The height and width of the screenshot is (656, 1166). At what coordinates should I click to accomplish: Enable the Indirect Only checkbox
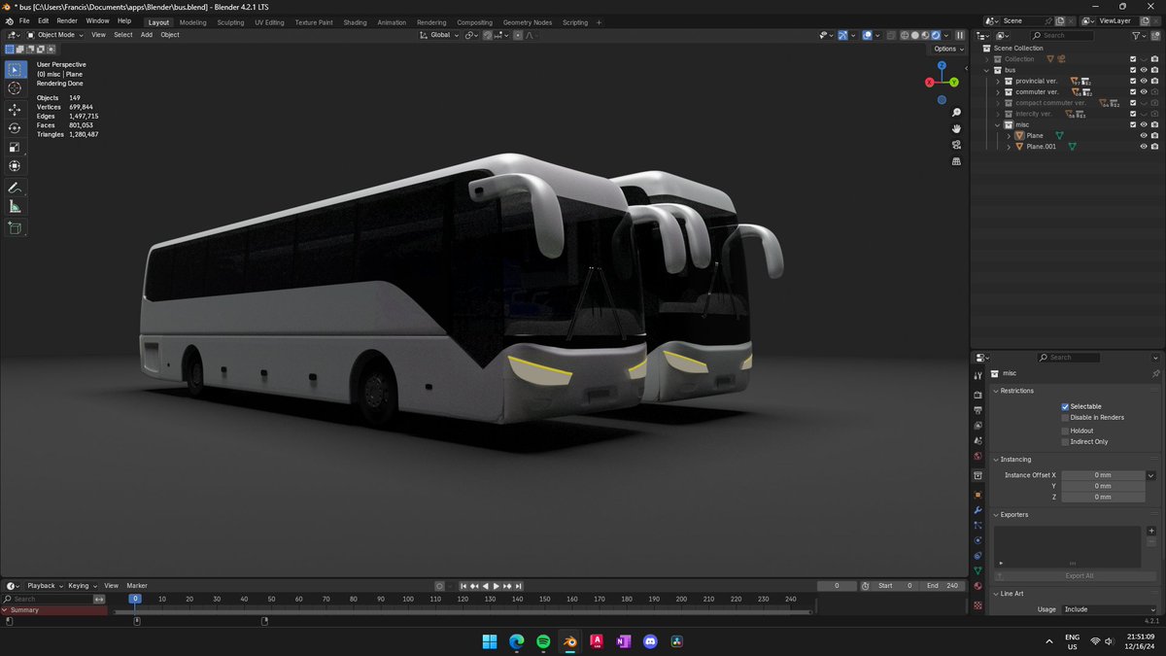click(1065, 441)
